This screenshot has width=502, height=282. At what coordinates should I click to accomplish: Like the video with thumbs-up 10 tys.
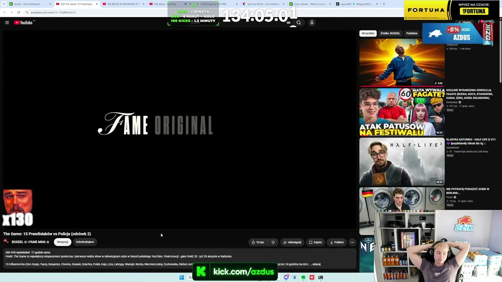(x=258, y=242)
